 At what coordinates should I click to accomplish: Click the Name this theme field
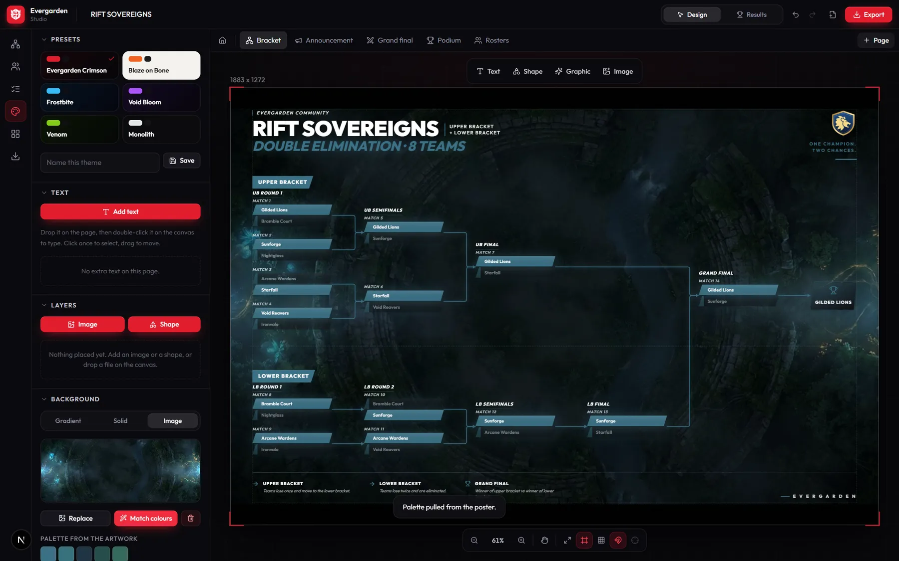click(100, 163)
